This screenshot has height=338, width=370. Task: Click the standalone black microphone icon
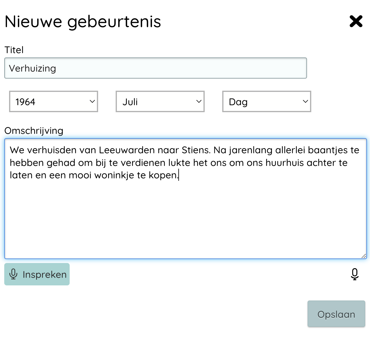click(x=355, y=274)
